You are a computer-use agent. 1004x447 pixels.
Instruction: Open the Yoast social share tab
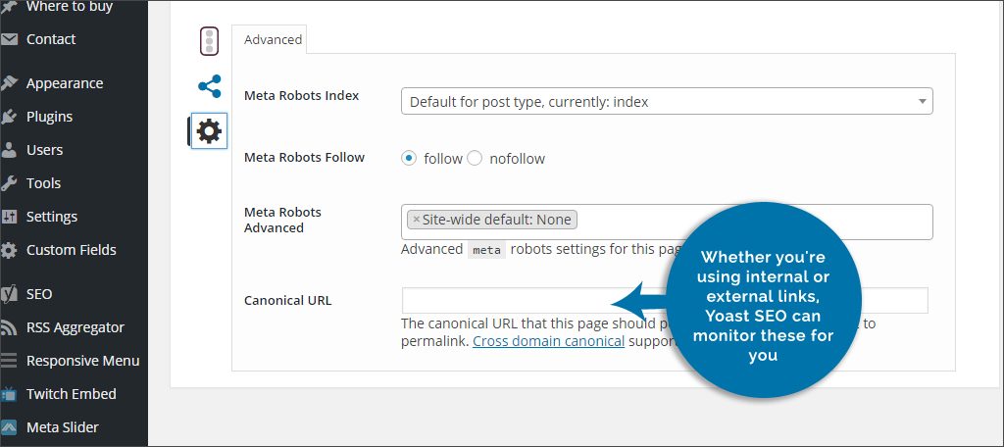tap(209, 86)
